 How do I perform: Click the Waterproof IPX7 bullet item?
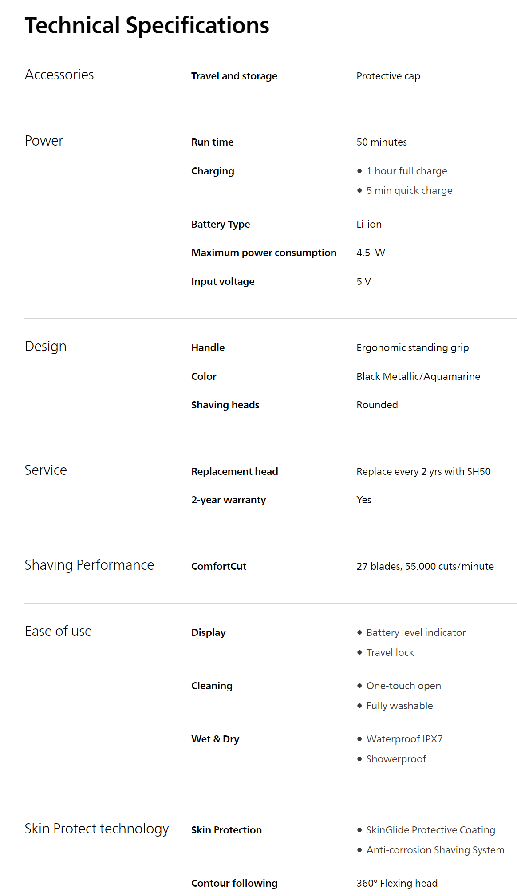tap(404, 739)
